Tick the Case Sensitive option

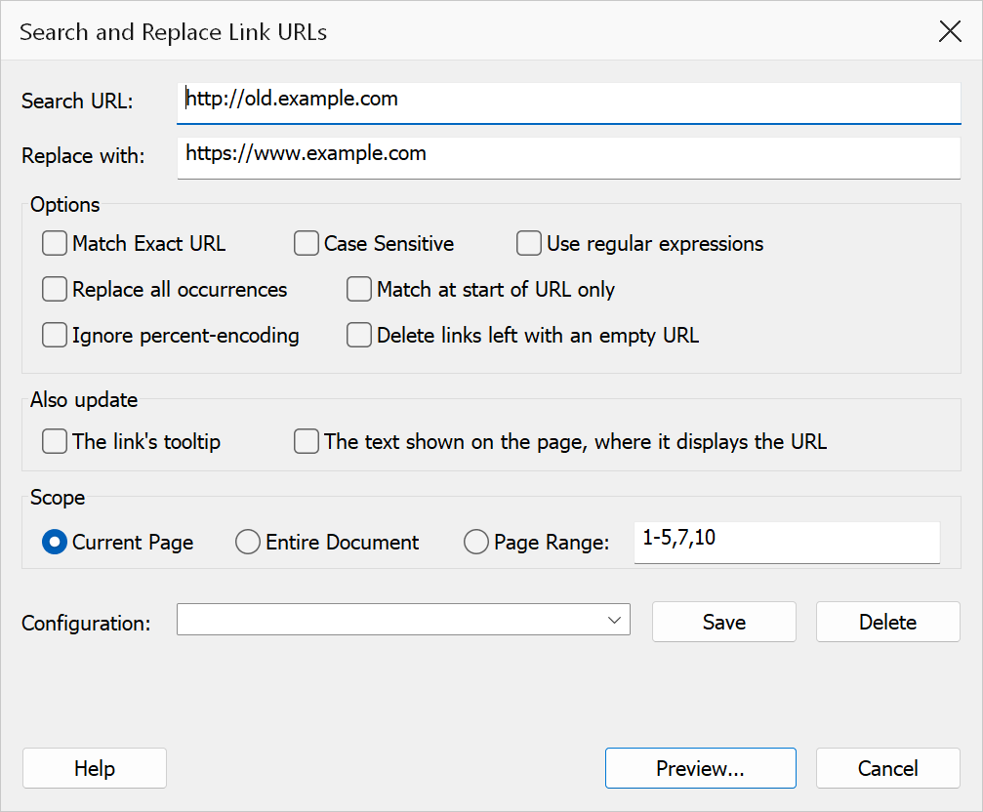click(x=306, y=243)
